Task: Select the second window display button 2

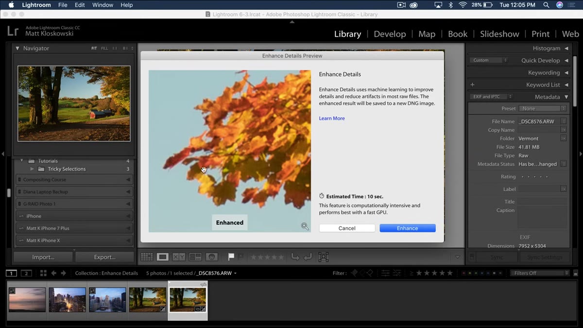Action: point(27,273)
